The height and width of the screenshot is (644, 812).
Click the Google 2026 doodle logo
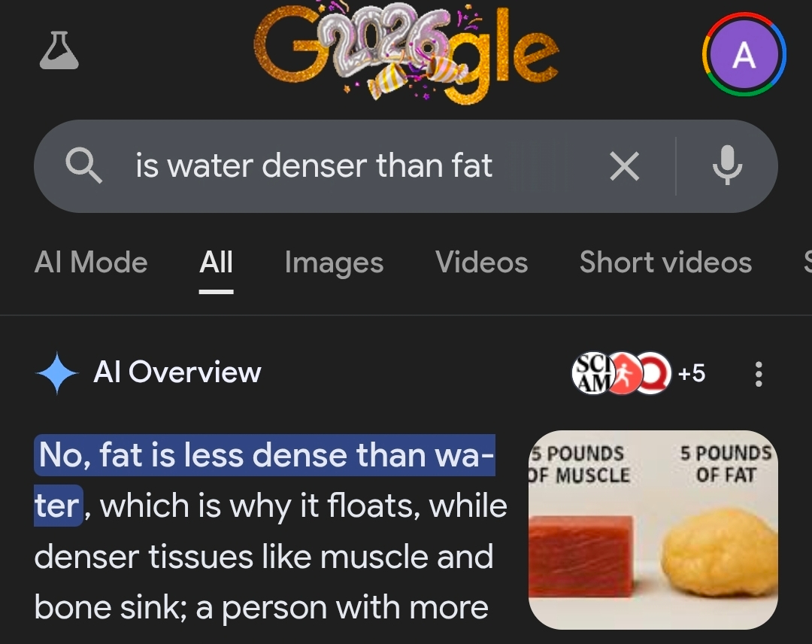[407, 53]
